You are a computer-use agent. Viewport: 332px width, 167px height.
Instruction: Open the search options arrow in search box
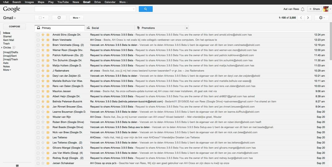pyautogui.click(x=134, y=9)
